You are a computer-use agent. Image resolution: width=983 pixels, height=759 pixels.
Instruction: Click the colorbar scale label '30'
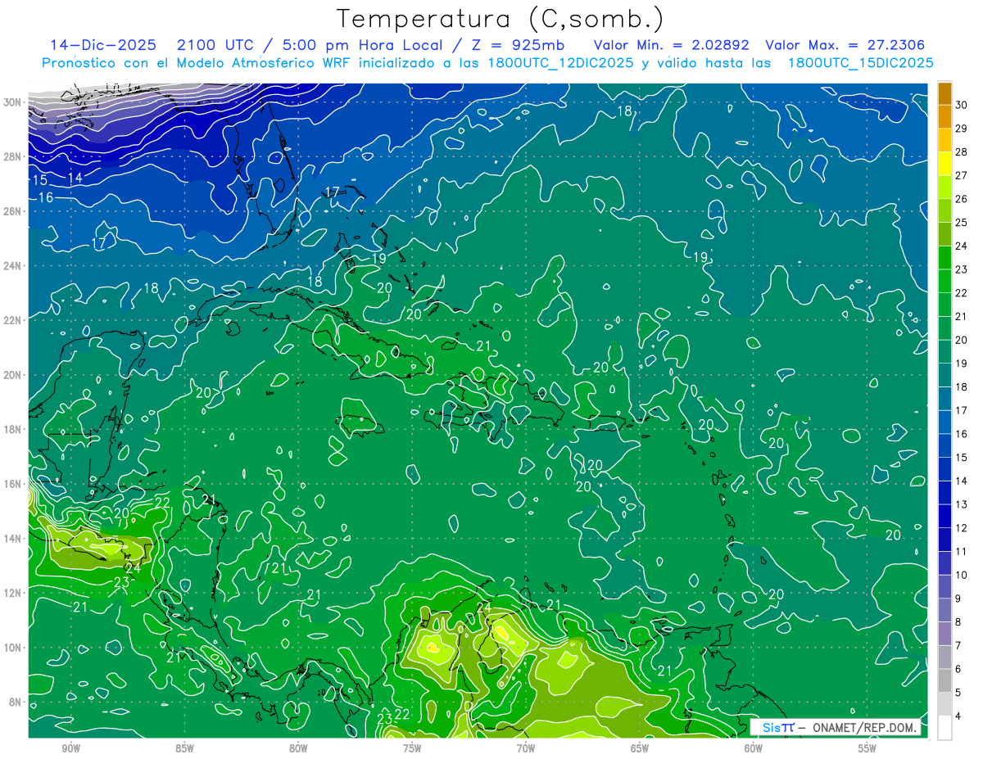[x=962, y=105]
